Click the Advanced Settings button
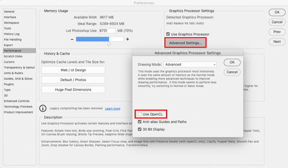The height and width of the screenshot is (168, 288). [x=186, y=43]
